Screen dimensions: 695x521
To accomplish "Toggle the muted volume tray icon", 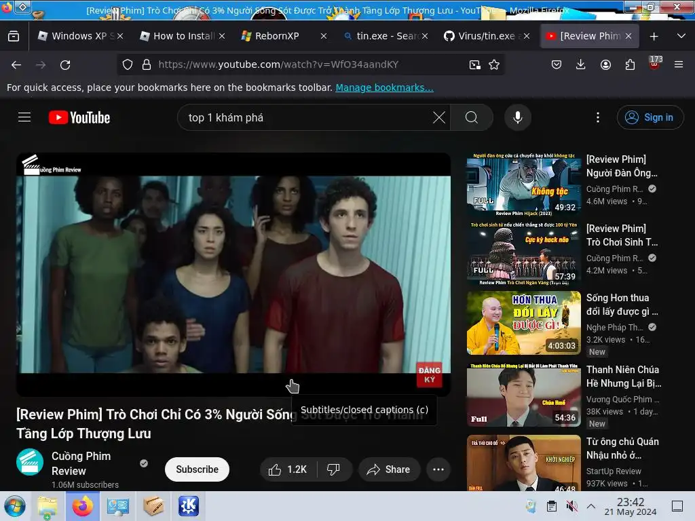I will tap(571, 506).
